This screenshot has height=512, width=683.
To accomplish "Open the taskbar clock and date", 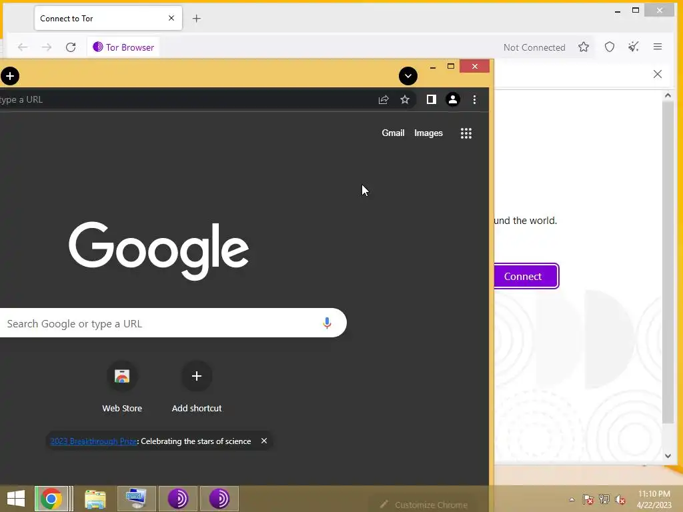I will [x=654, y=499].
